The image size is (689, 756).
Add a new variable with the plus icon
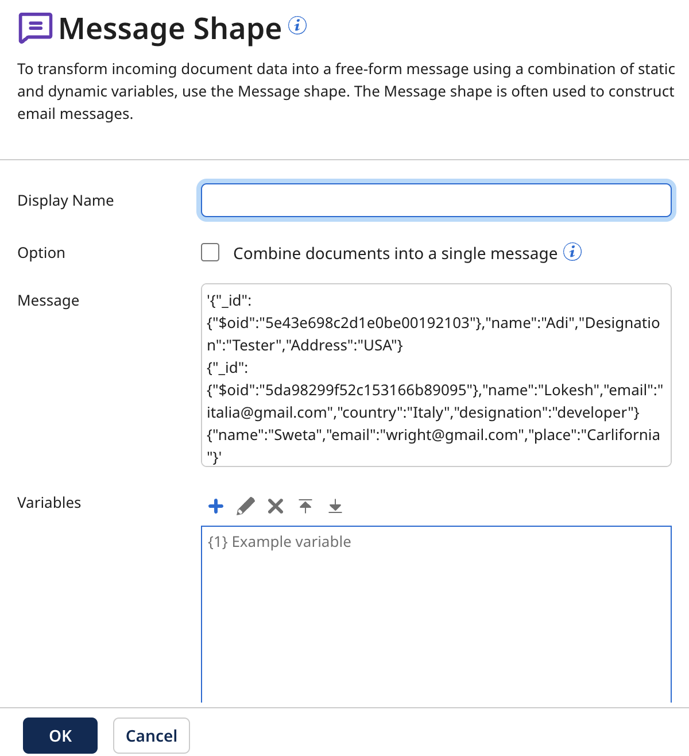click(215, 506)
